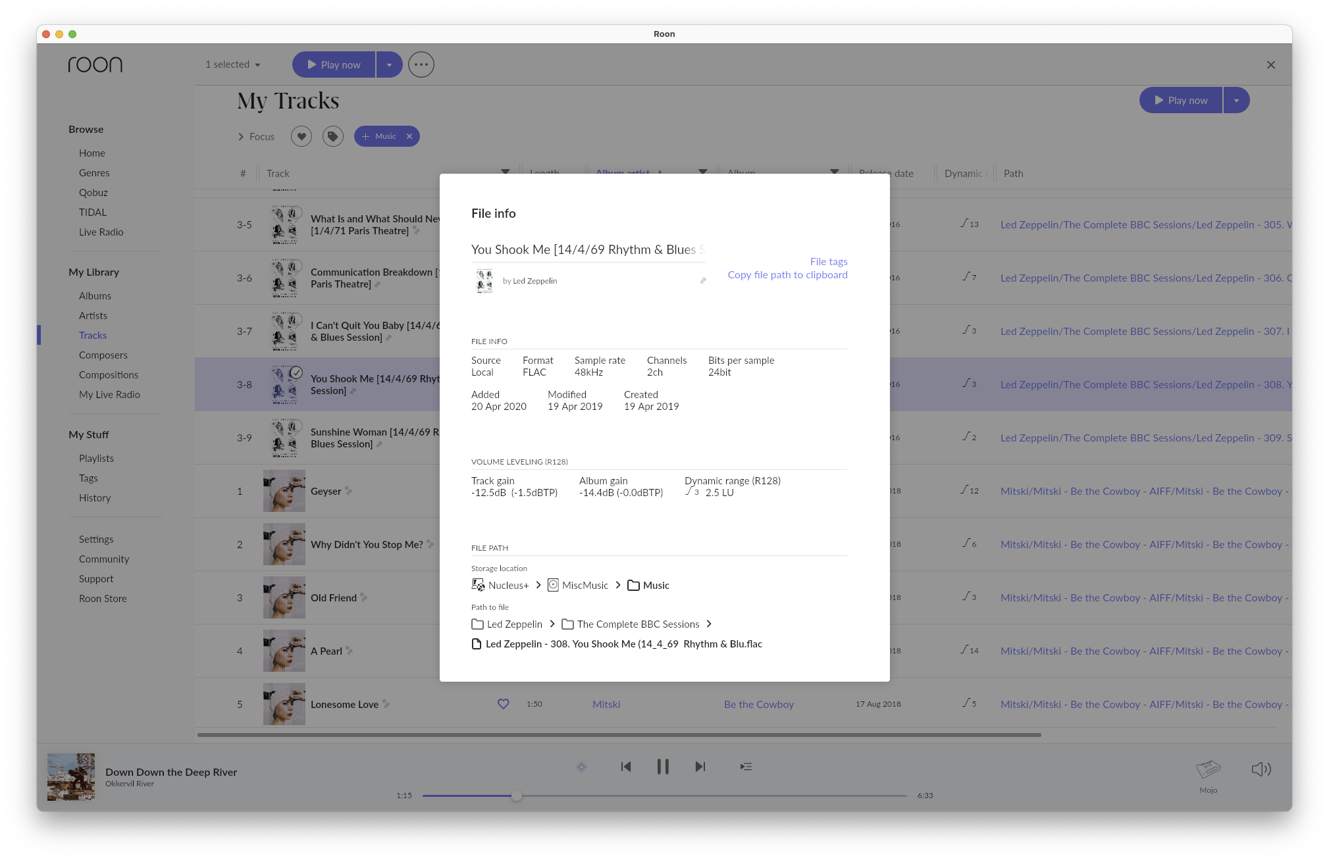Skip to next track

tap(700, 767)
